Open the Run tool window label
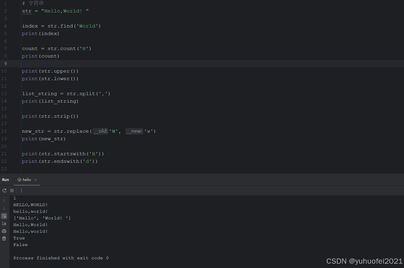 [x=5, y=180]
